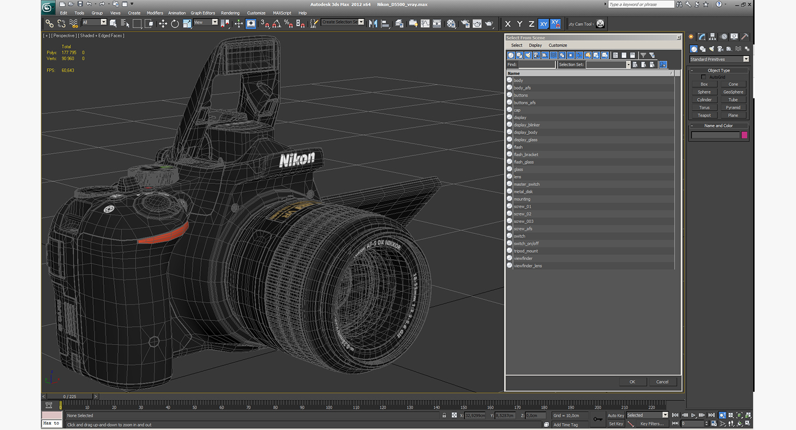This screenshot has height=430, width=796.
Task: Click the teapot Render Production icon
Action: (489, 24)
